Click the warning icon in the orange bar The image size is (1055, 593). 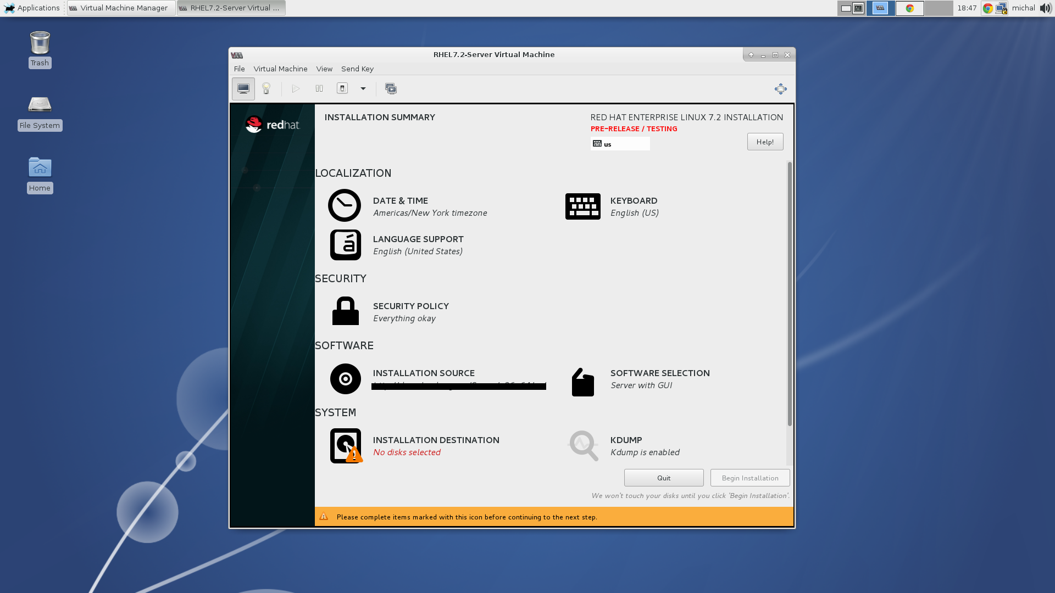(324, 517)
